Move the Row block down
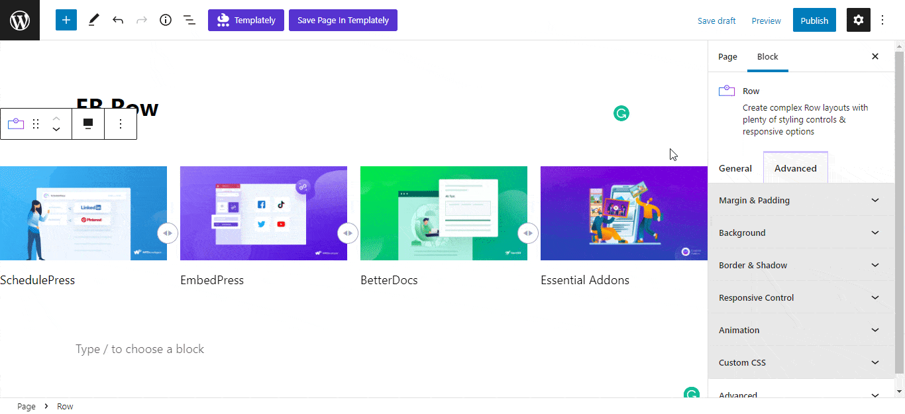The image size is (905, 414). click(56, 130)
